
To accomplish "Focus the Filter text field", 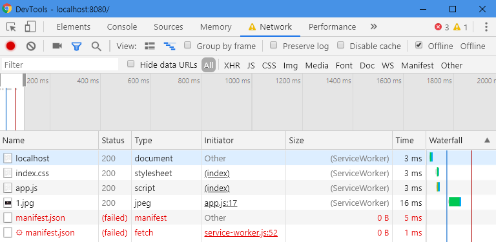I will click(x=60, y=65).
